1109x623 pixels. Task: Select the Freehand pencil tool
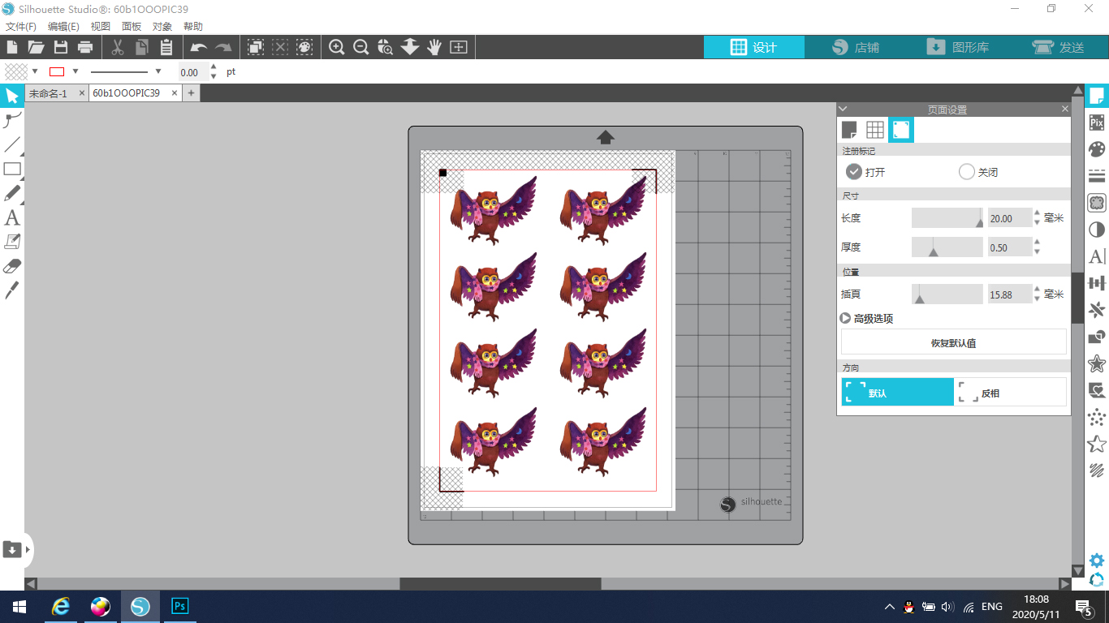[x=12, y=193]
